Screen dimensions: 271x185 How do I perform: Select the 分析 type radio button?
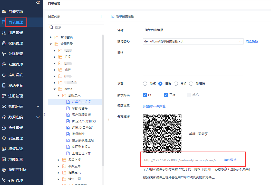coord(176,84)
